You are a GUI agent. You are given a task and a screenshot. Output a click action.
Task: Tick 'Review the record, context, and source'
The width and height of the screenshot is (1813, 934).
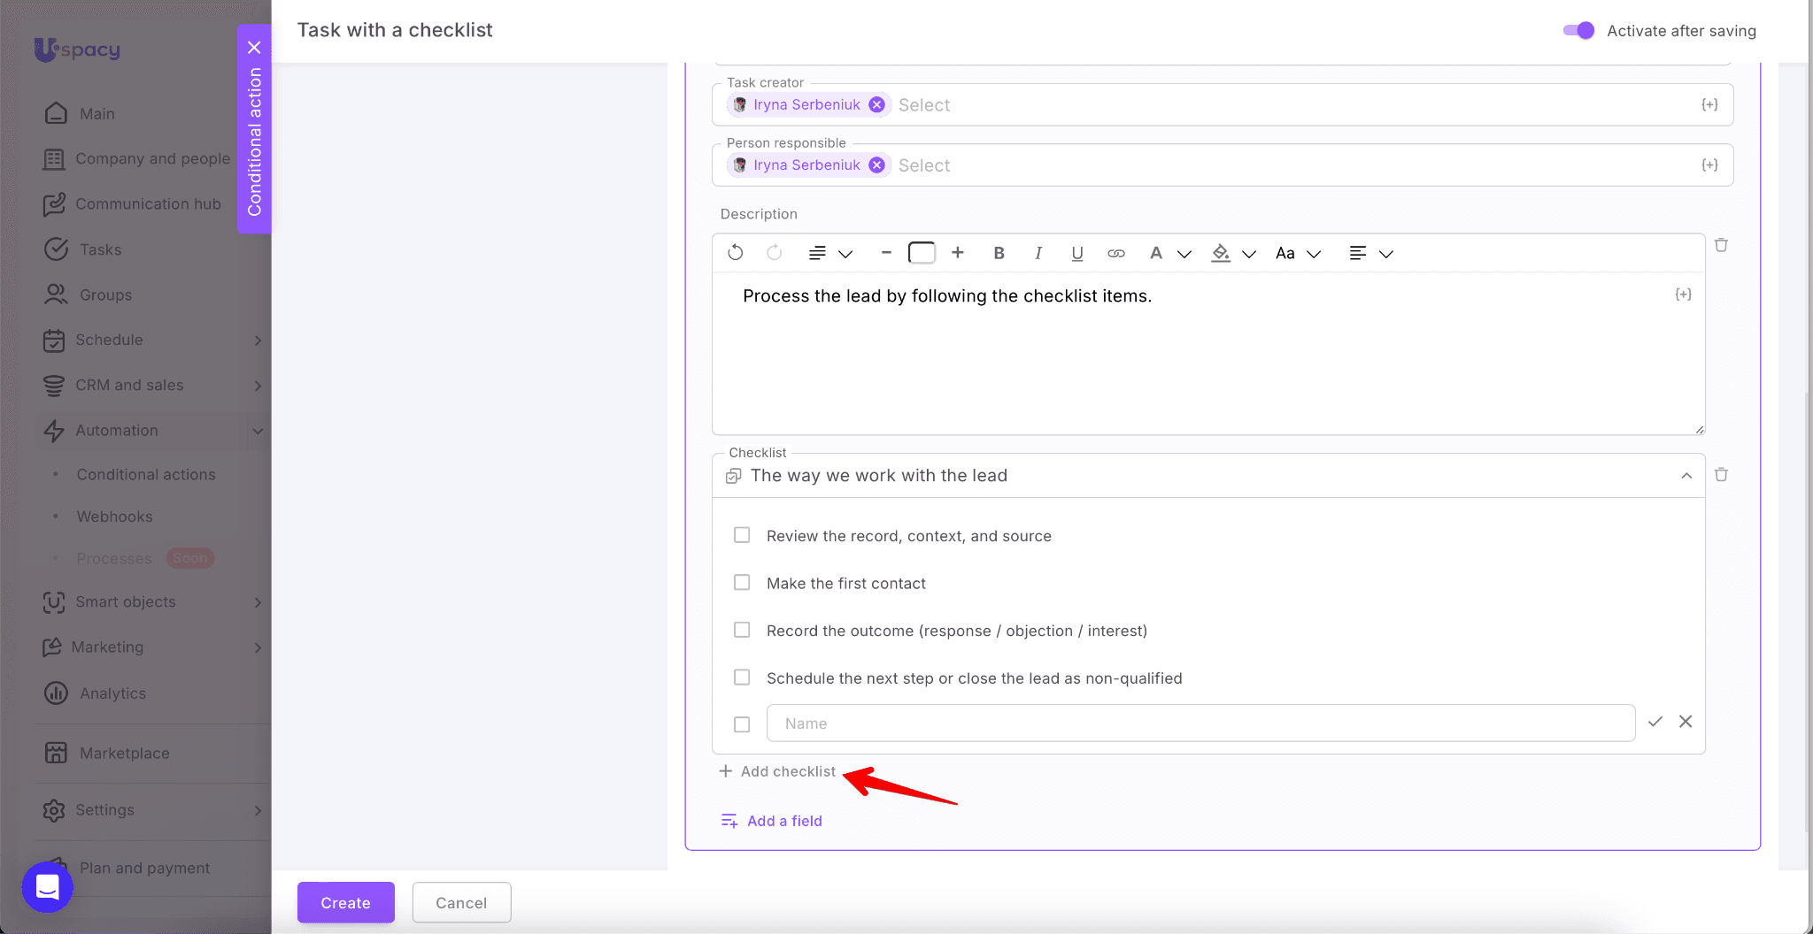(742, 535)
